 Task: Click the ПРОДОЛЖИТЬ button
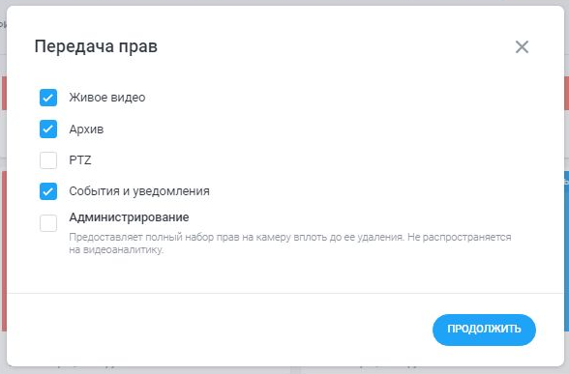coord(484,330)
